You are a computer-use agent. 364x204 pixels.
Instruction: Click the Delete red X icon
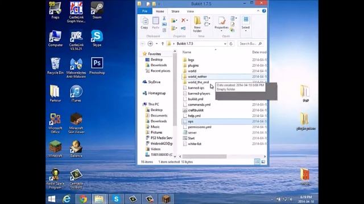pyautogui.click(x=183, y=20)
